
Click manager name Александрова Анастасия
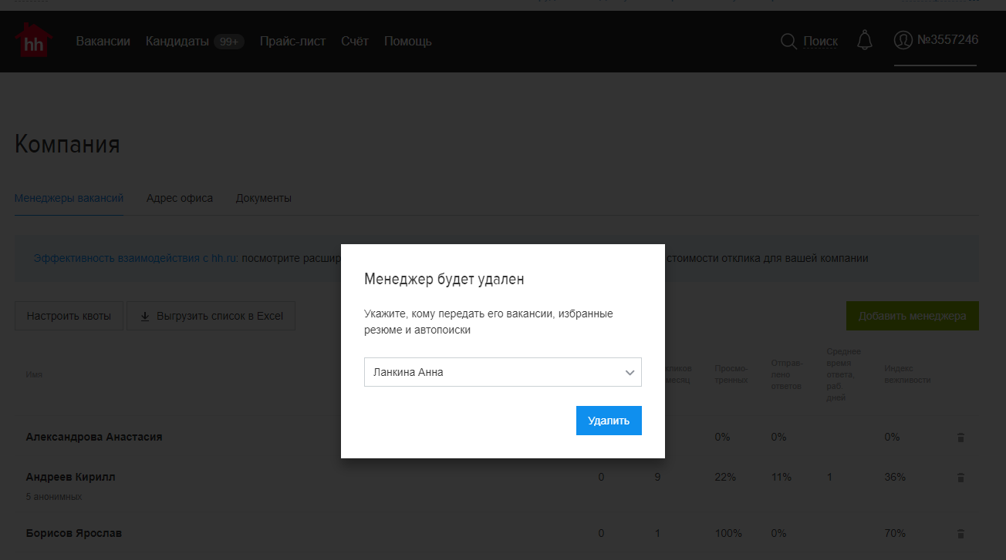[94, 437]
